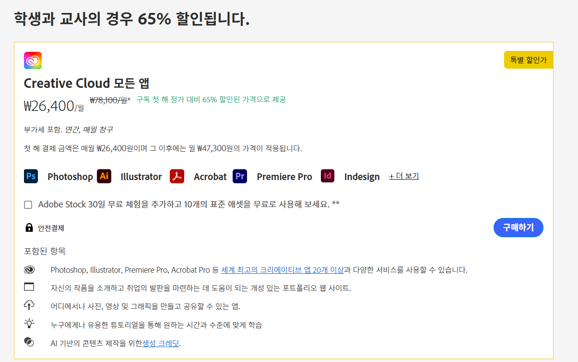Click the Premiere Pro text label

point(284,177)
